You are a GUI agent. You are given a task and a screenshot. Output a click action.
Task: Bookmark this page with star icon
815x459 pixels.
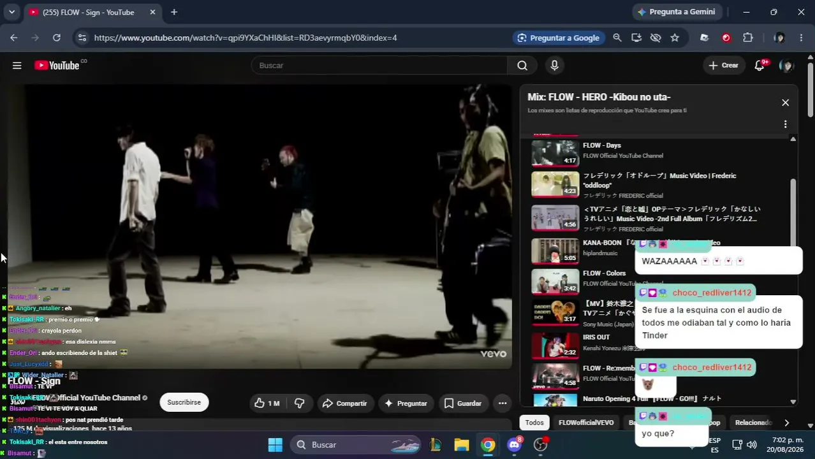coord(675,38)
